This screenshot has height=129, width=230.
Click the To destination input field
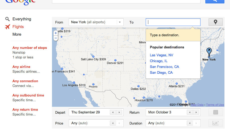click(173, 22)
